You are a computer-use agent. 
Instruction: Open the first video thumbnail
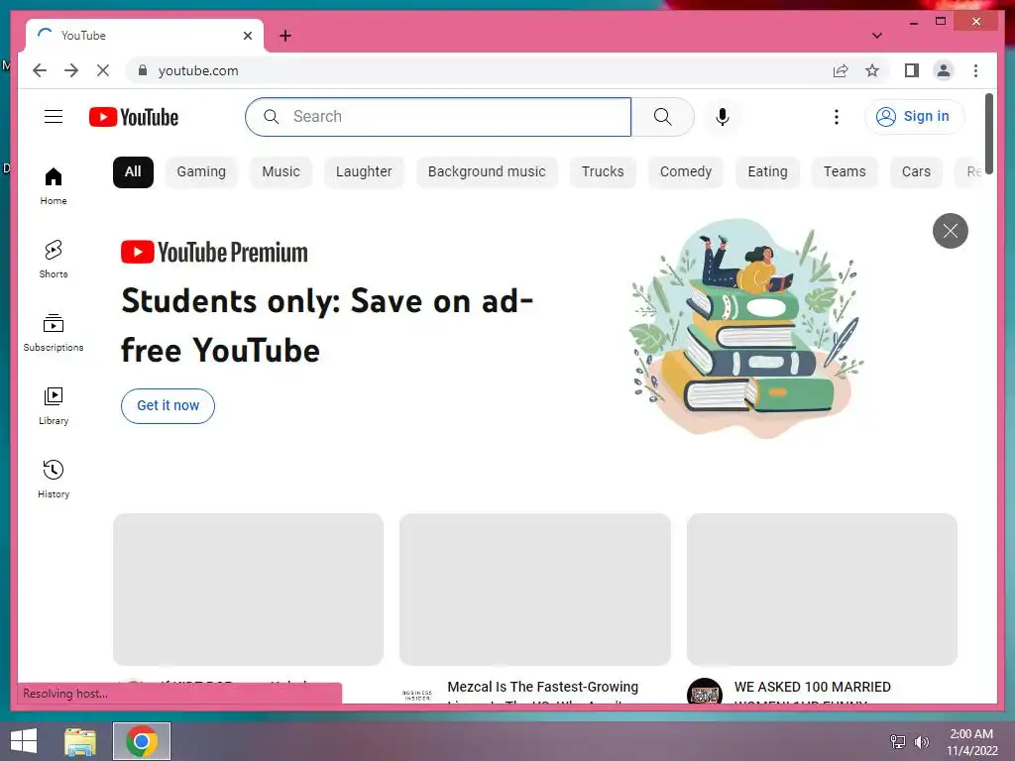pyautogui.click(x=249, y=589)
